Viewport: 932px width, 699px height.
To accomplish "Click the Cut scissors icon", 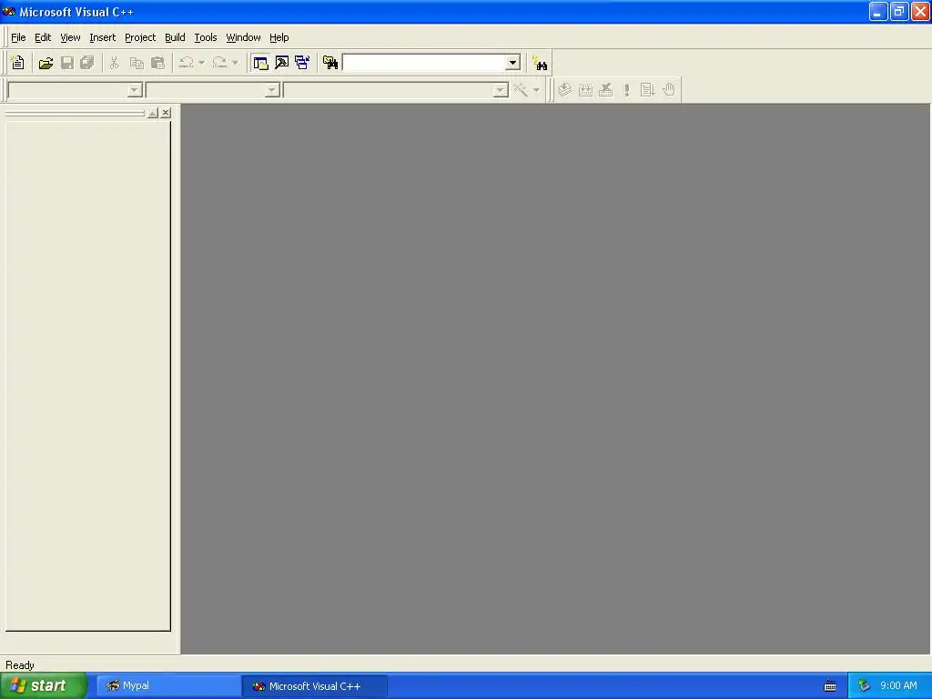I will tap(114, 63).
